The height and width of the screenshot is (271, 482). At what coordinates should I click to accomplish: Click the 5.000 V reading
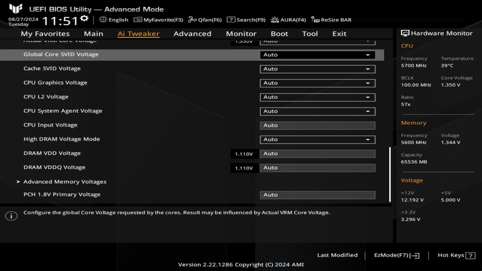point(451,200)
